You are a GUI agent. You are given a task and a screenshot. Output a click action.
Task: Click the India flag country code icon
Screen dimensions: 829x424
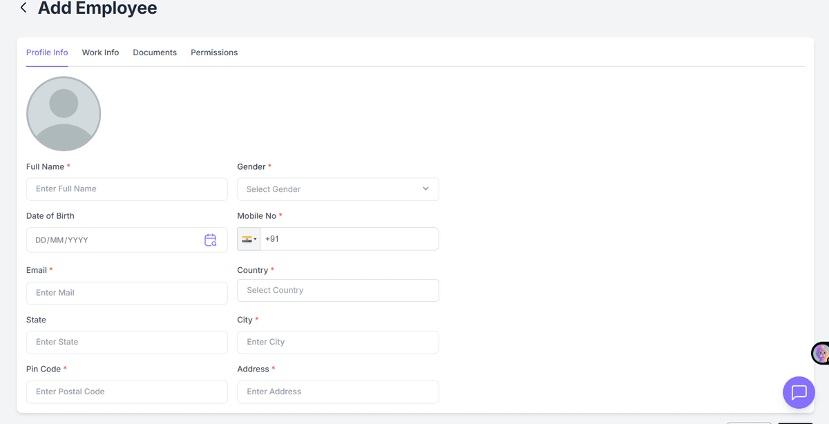click(247, 238)
